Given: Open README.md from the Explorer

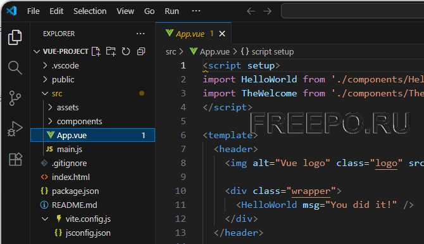Looking at the screenshot, I should tap(93, 205).
